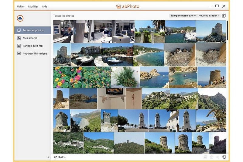Click the add to album icon
The image size is (243, 162).
pos(205,157)
